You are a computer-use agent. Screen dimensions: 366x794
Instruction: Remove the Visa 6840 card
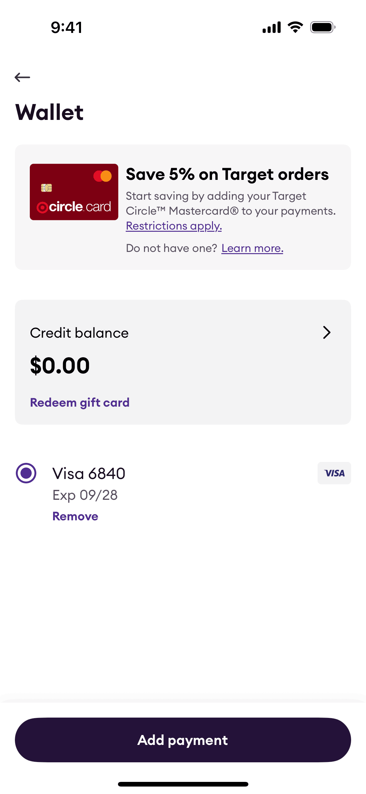(x=75, y=516)
